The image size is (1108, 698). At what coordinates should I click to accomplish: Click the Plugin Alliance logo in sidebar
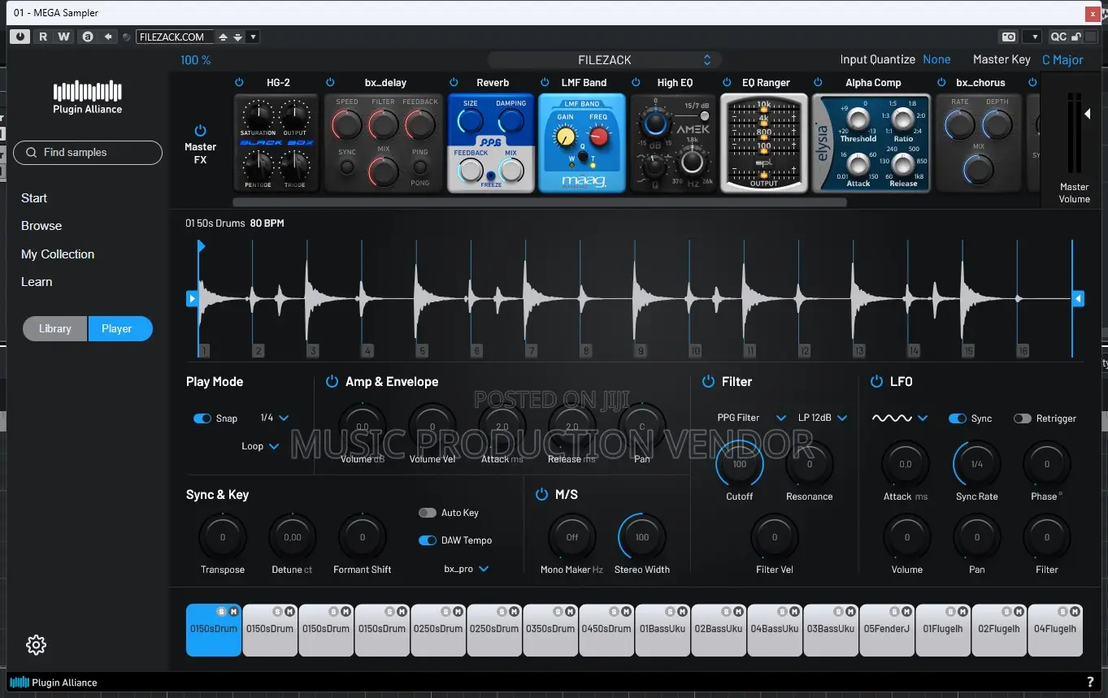pyautogui.click(x=87, y=98)
